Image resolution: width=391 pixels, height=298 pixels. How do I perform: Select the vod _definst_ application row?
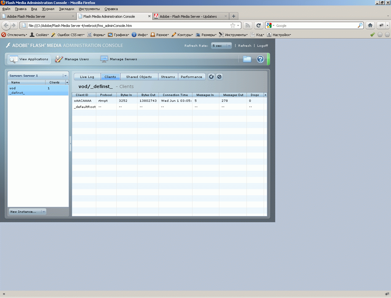38,90
